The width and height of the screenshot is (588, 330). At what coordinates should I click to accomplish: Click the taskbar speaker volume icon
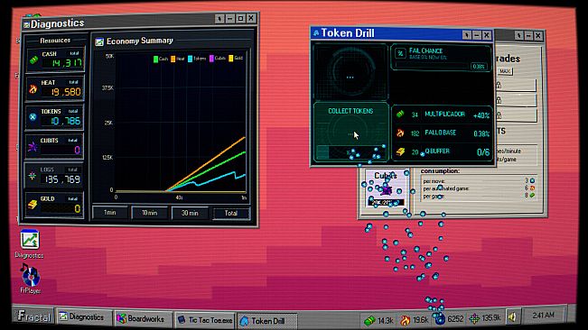(512, 317)
